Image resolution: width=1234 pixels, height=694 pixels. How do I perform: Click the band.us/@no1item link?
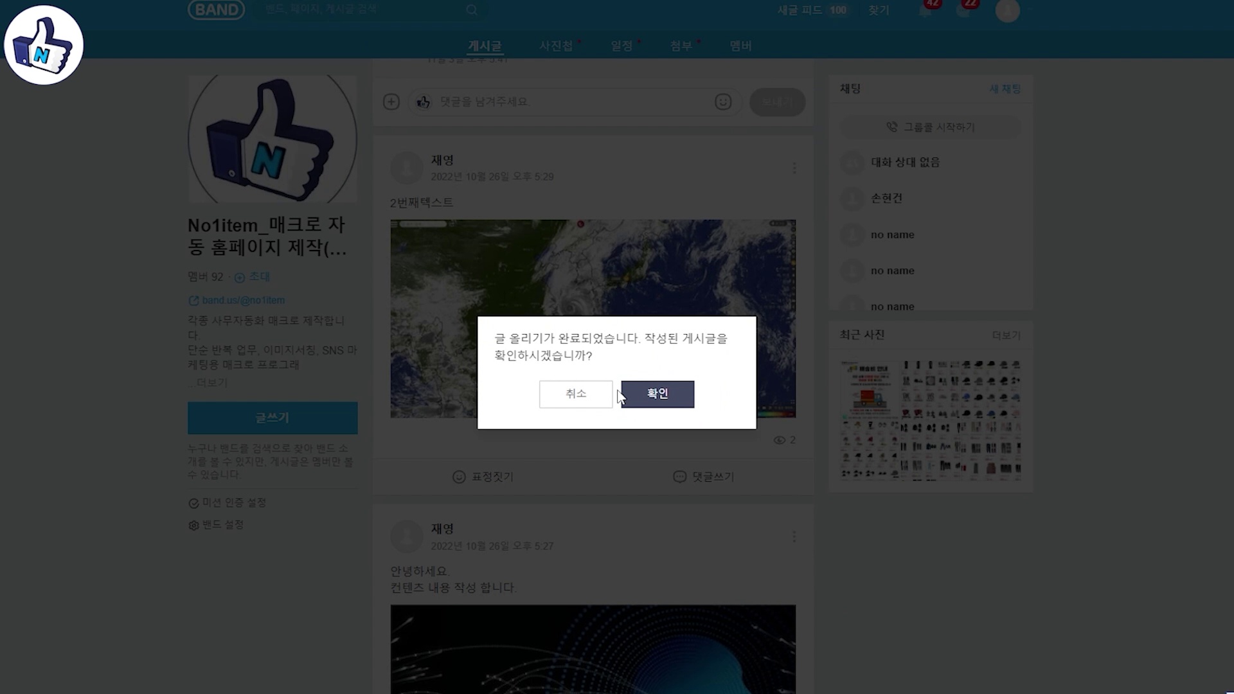(243, 300)
